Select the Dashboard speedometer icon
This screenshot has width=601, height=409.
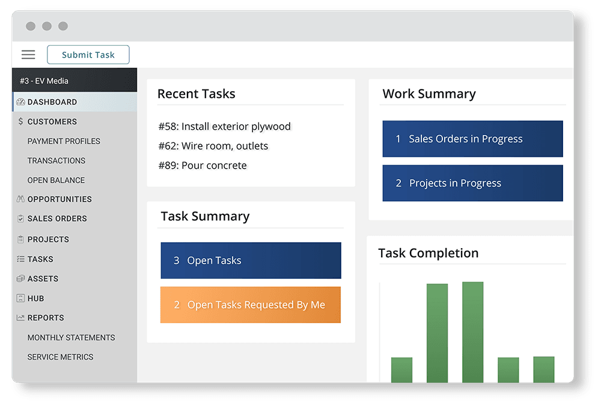click(20, 101)
